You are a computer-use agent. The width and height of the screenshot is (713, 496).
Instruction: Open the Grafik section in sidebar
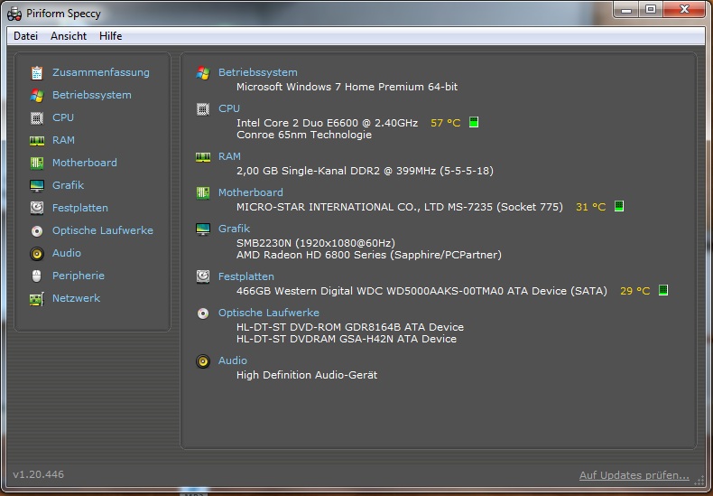click(68, 185)
